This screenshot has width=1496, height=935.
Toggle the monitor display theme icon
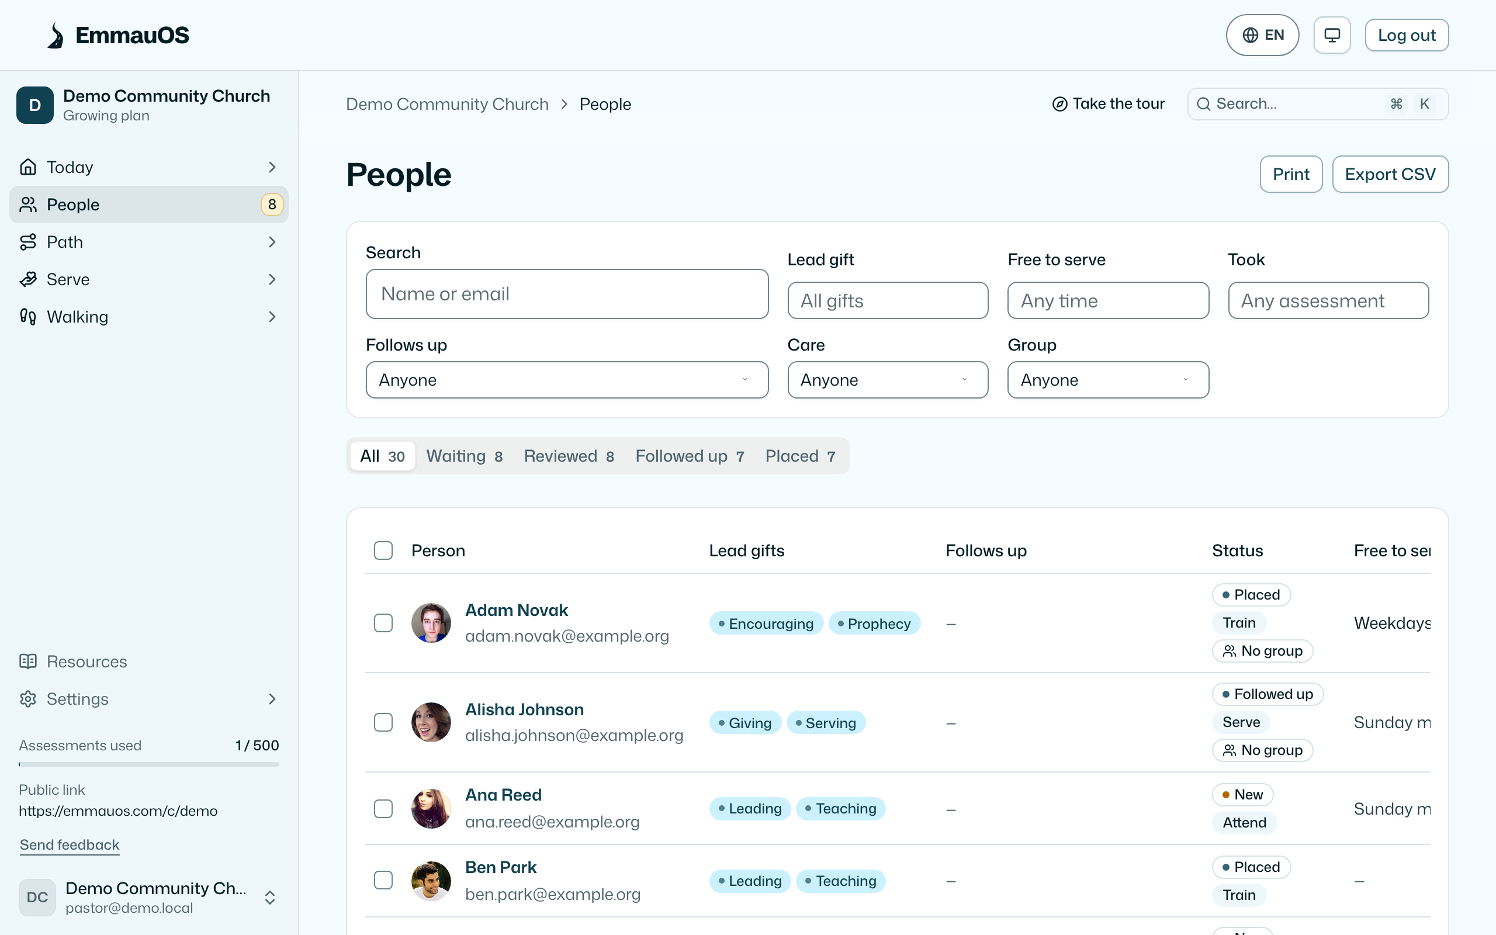[x=1332, y=35]
